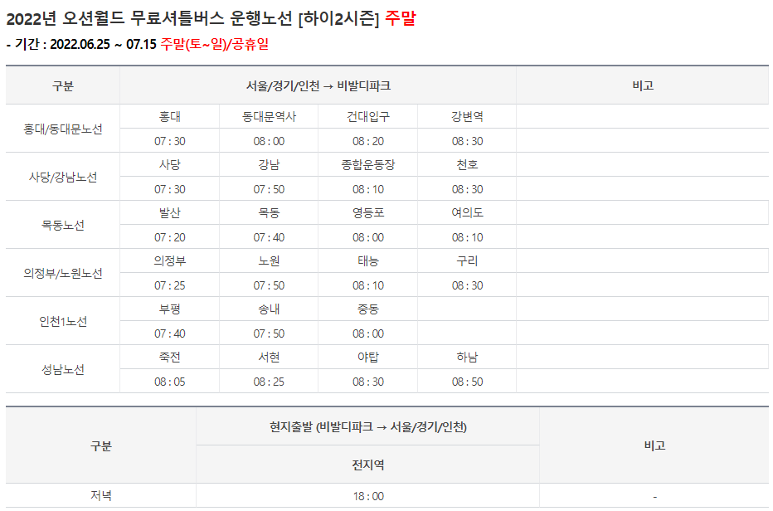Screen dimensions: 773x511
Task: Click the 08:30 time under 천호
Action: 467,189
